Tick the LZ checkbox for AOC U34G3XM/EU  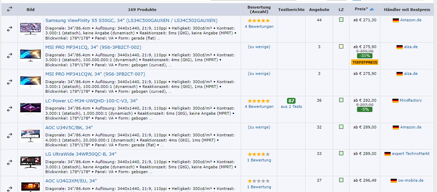coord(341,180)
